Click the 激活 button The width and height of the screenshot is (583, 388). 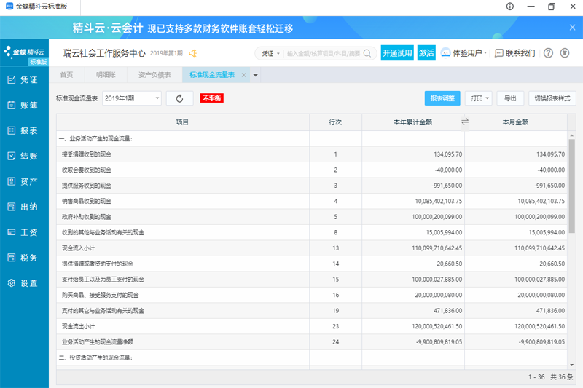tap(426, 53)
